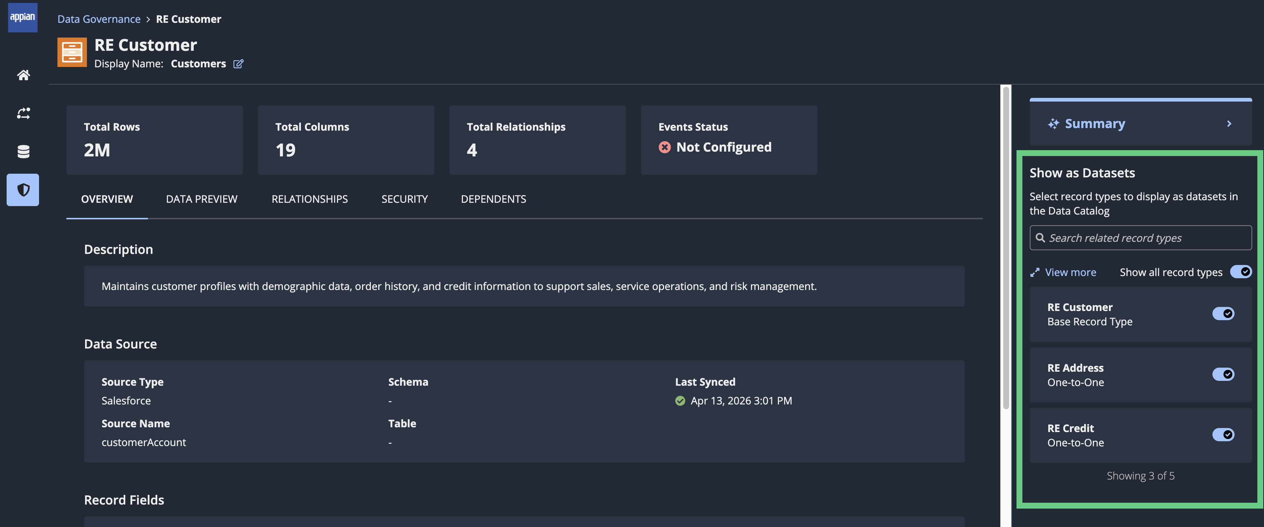Expand the Summary panel chevron
Screen dimensions: 1264x527
coord(1229,124)
